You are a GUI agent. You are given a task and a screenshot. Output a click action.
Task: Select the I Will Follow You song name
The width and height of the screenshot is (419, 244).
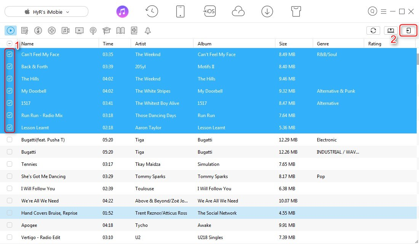[38, 189]
